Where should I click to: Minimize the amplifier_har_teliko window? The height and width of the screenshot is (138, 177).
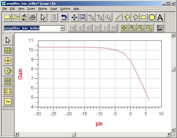coord(164,4)
